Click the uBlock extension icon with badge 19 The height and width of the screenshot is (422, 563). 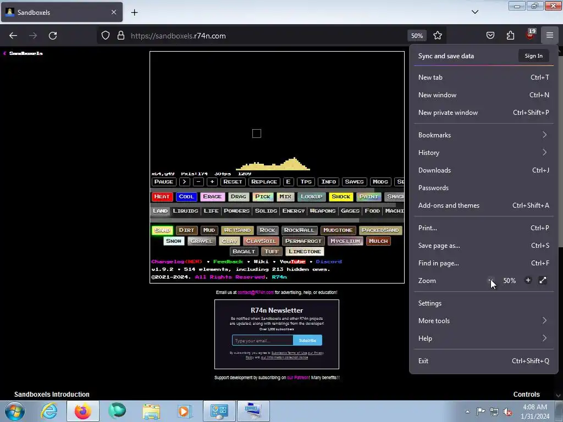(531, 35)
